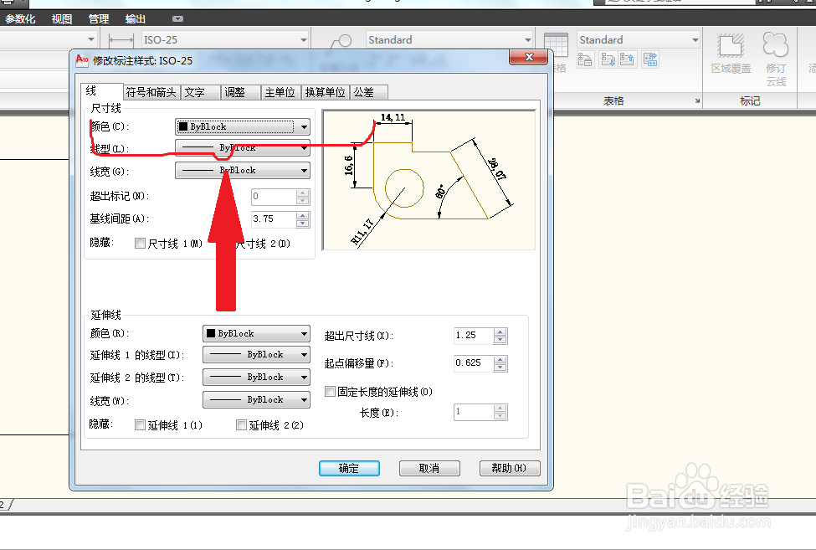Click the 基线间距 3.75 input field
Viewport: 816px width, 550px height.
(x=274, y=219)
